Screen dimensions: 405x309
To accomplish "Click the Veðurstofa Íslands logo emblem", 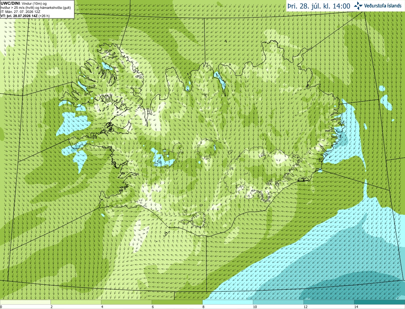I will pyautogui.click(x=358, y=6).
